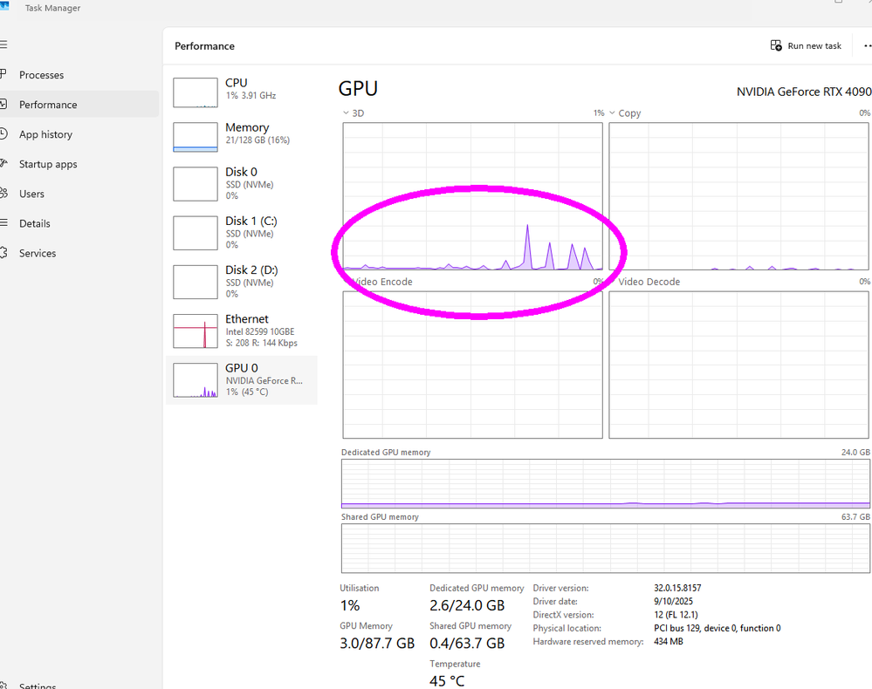872x689 pixels.
Task: Select Disk 2 (D:) entry text
Action: (x=252, y=281)
